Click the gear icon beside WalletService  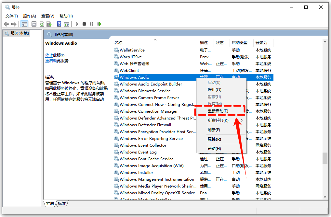coord(116,50)
